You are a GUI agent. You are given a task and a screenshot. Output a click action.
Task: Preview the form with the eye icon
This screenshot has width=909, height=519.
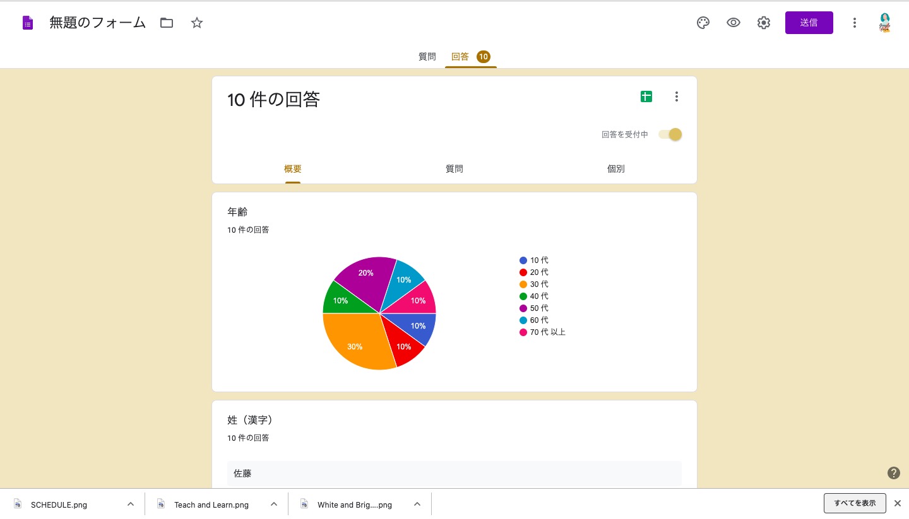[734, 23]
